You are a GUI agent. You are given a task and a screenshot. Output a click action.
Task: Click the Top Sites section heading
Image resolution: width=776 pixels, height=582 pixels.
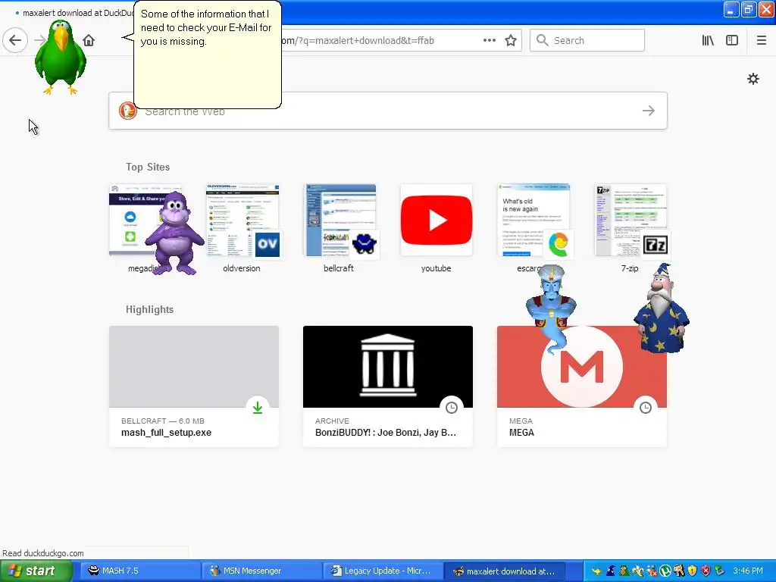click(x=148, y=167)
